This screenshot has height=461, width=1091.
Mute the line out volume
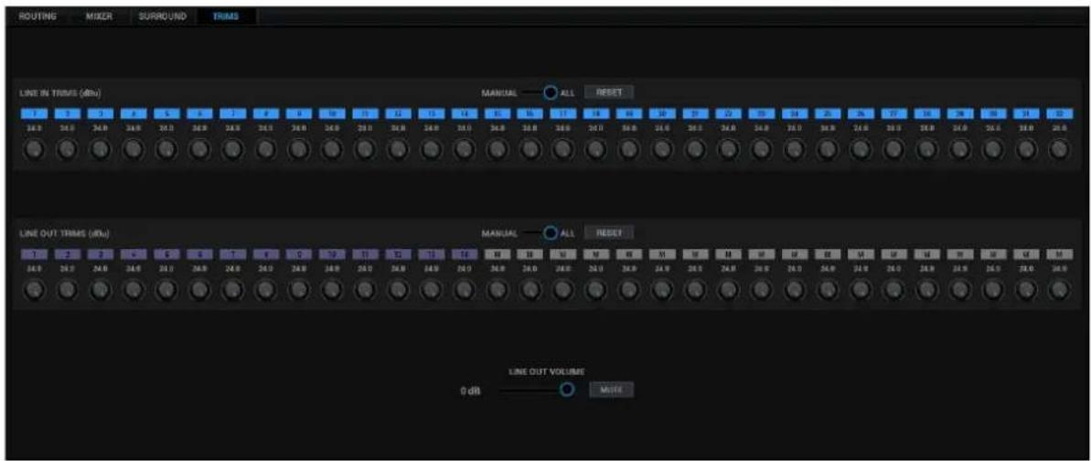(x=612, y=390)
